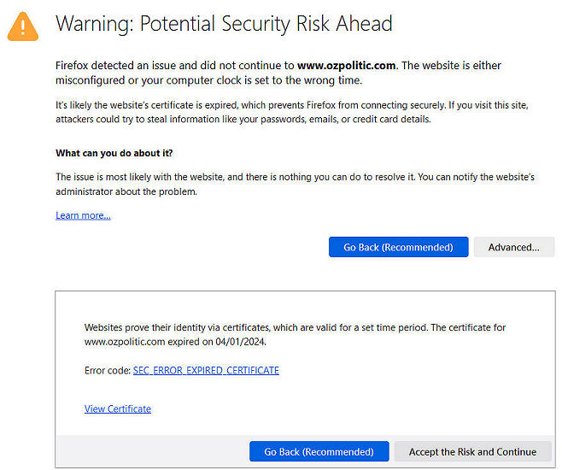The height and width of the screenshot is (470, 562).
Task: Click the "Warning: Potential Security Risk Ahead" heading
Action: pyautogui.click(x=224, y=24)
